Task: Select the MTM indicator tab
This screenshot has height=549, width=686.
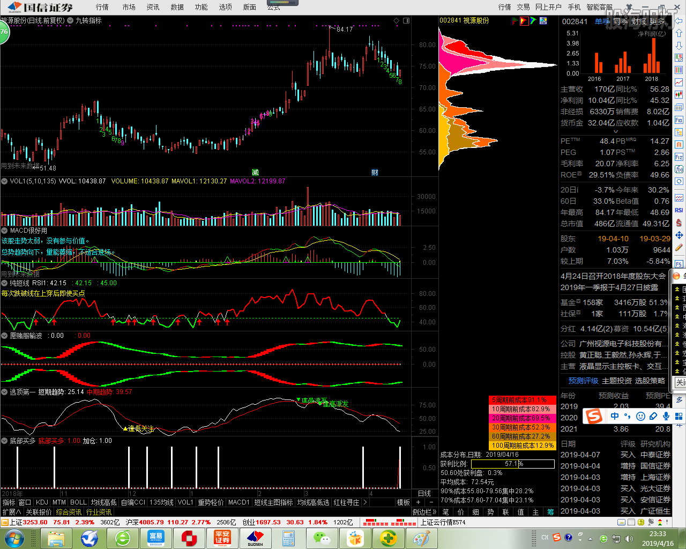Action: [x=59, y=502]
